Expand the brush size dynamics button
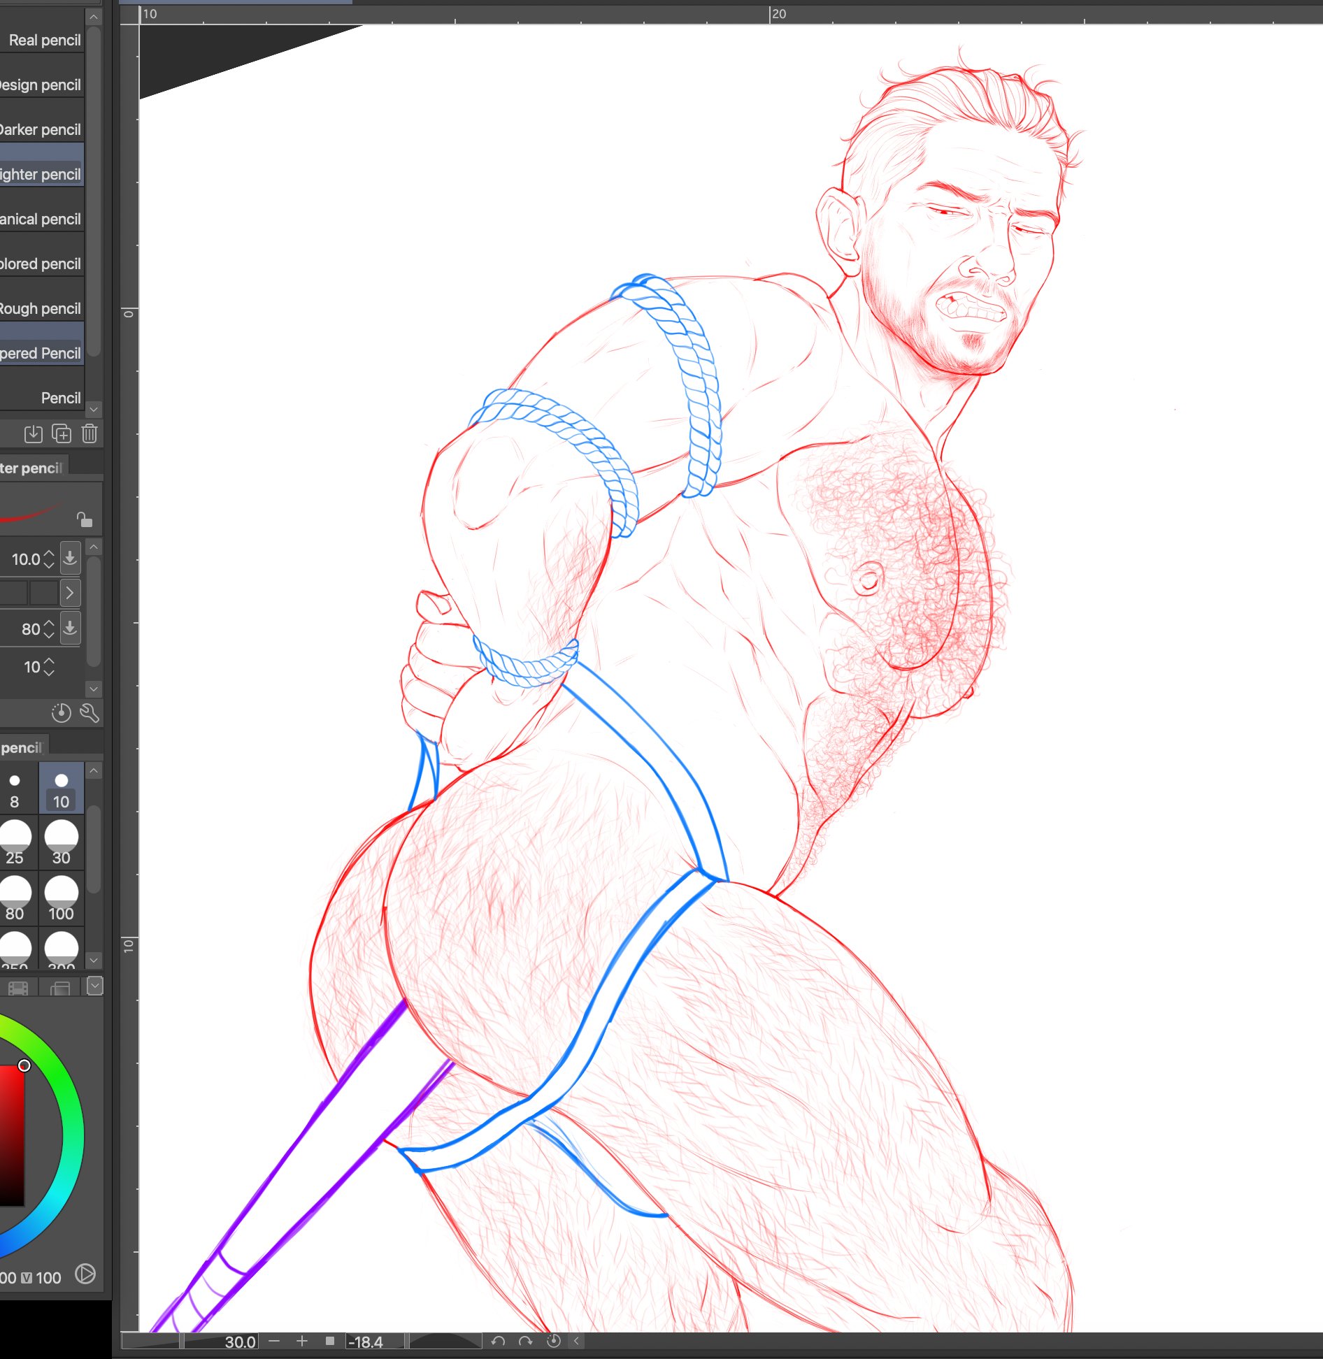 pos(70,558)
